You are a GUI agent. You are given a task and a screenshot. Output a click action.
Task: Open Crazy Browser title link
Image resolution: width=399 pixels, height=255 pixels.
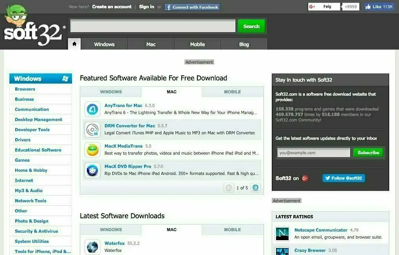click(x=310, y=250)
